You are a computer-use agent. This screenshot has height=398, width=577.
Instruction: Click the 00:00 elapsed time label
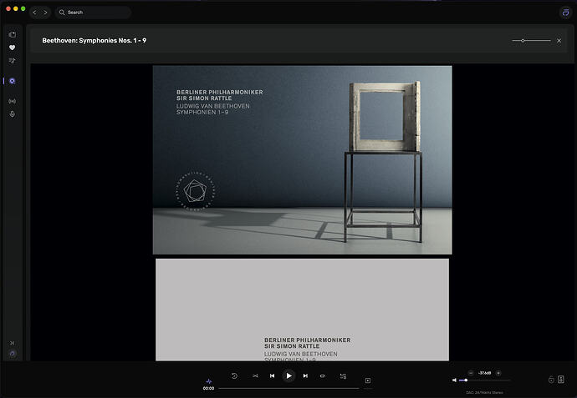tap(209, 388)
